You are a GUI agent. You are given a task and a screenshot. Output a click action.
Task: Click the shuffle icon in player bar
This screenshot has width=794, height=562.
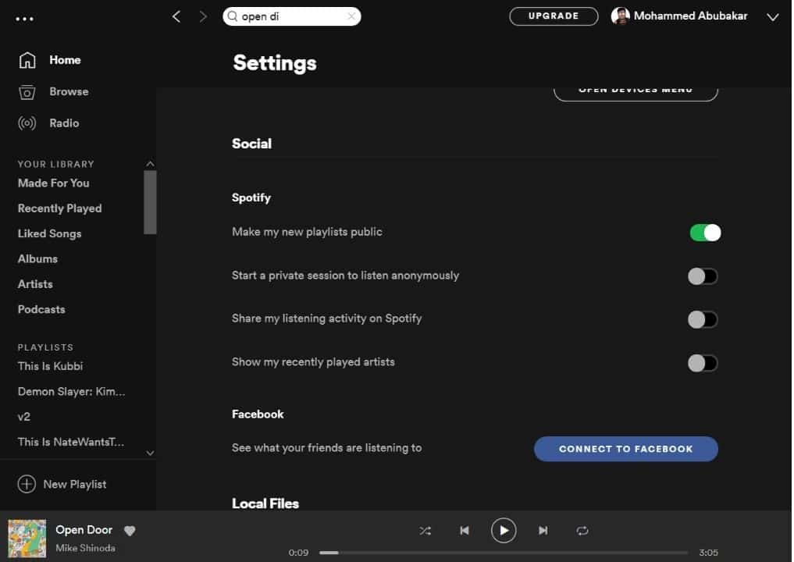tap(425, 531)
